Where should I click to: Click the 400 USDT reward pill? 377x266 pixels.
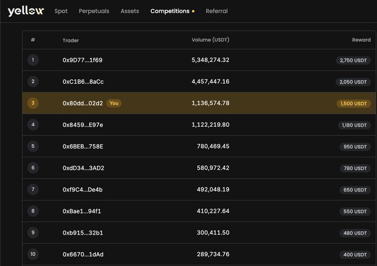click(355, 255)
